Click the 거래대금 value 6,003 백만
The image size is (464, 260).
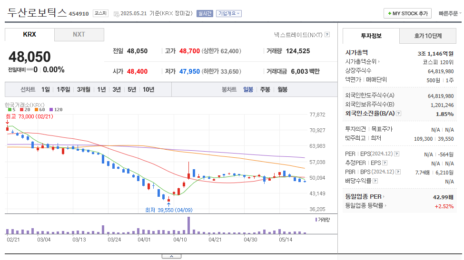point(305,71)
